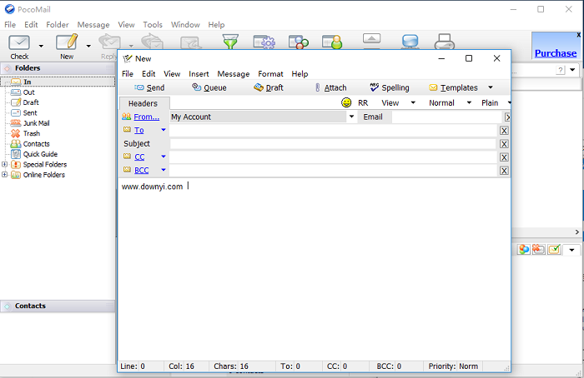
Task: Queue the message for later sending
Action: click(209, 87)
